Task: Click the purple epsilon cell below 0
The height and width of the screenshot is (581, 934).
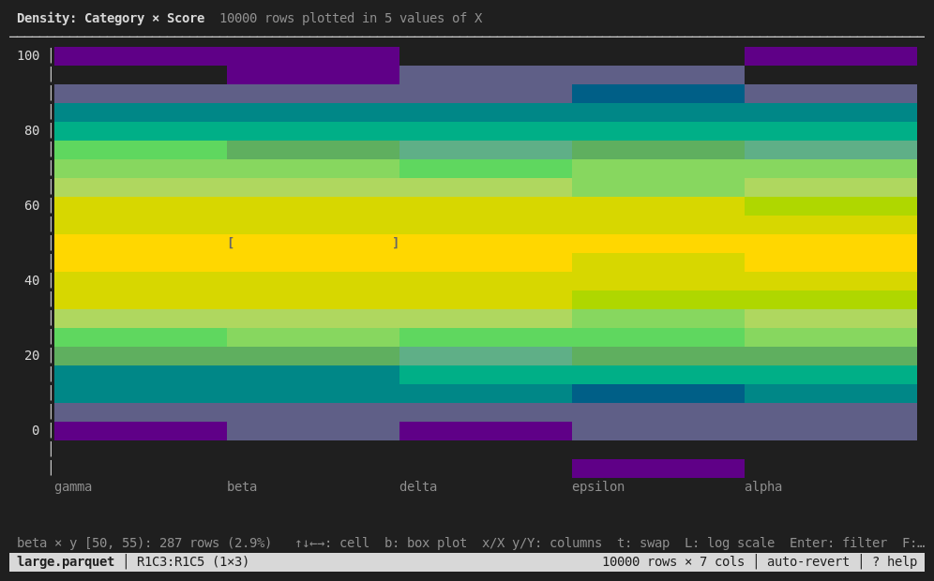Action: pos(657,469)
